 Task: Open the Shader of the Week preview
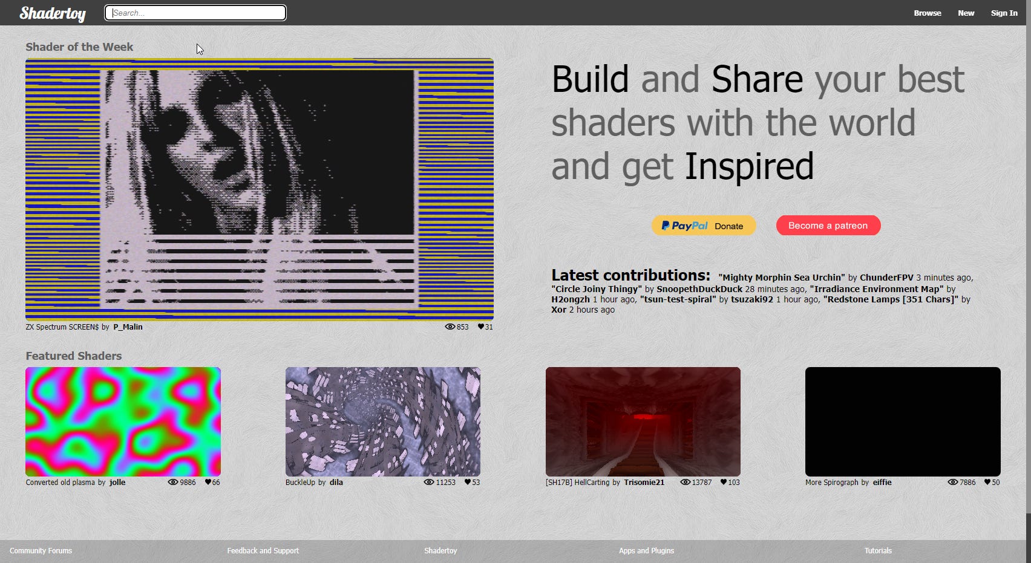coord(260,189)
